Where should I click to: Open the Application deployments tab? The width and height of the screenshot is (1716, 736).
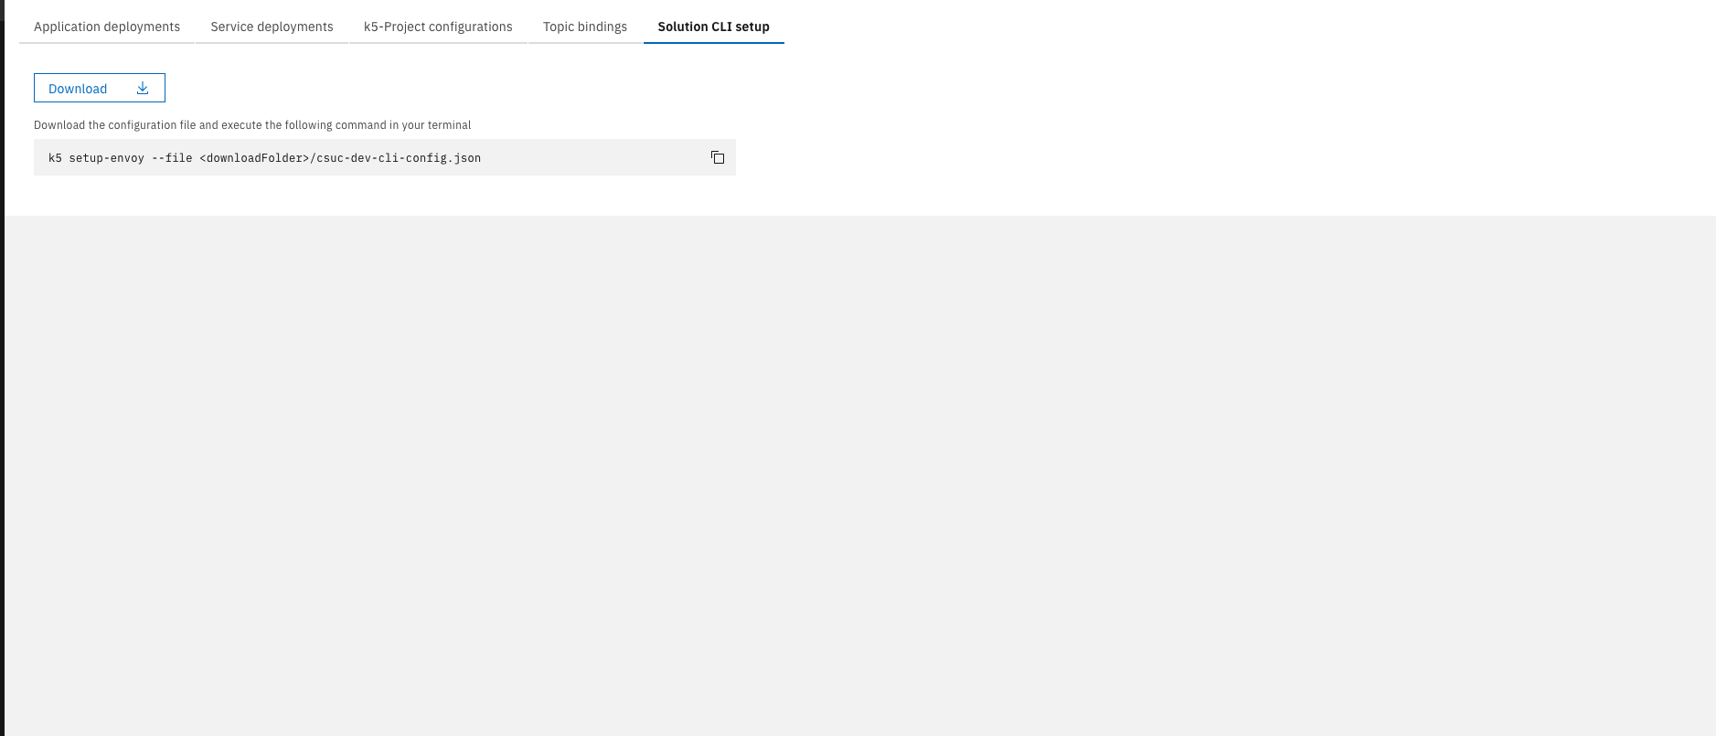tap(107, 27)
